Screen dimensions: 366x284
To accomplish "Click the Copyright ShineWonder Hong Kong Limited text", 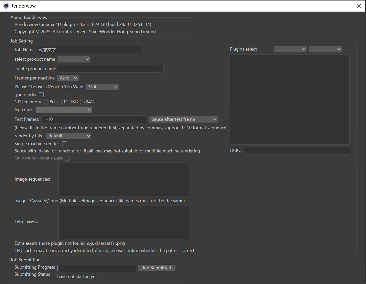I will [85, 32].
